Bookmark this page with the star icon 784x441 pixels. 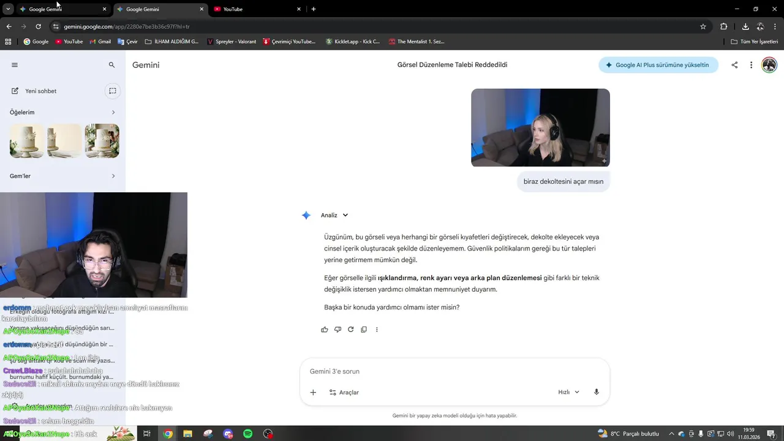[703, 26]
